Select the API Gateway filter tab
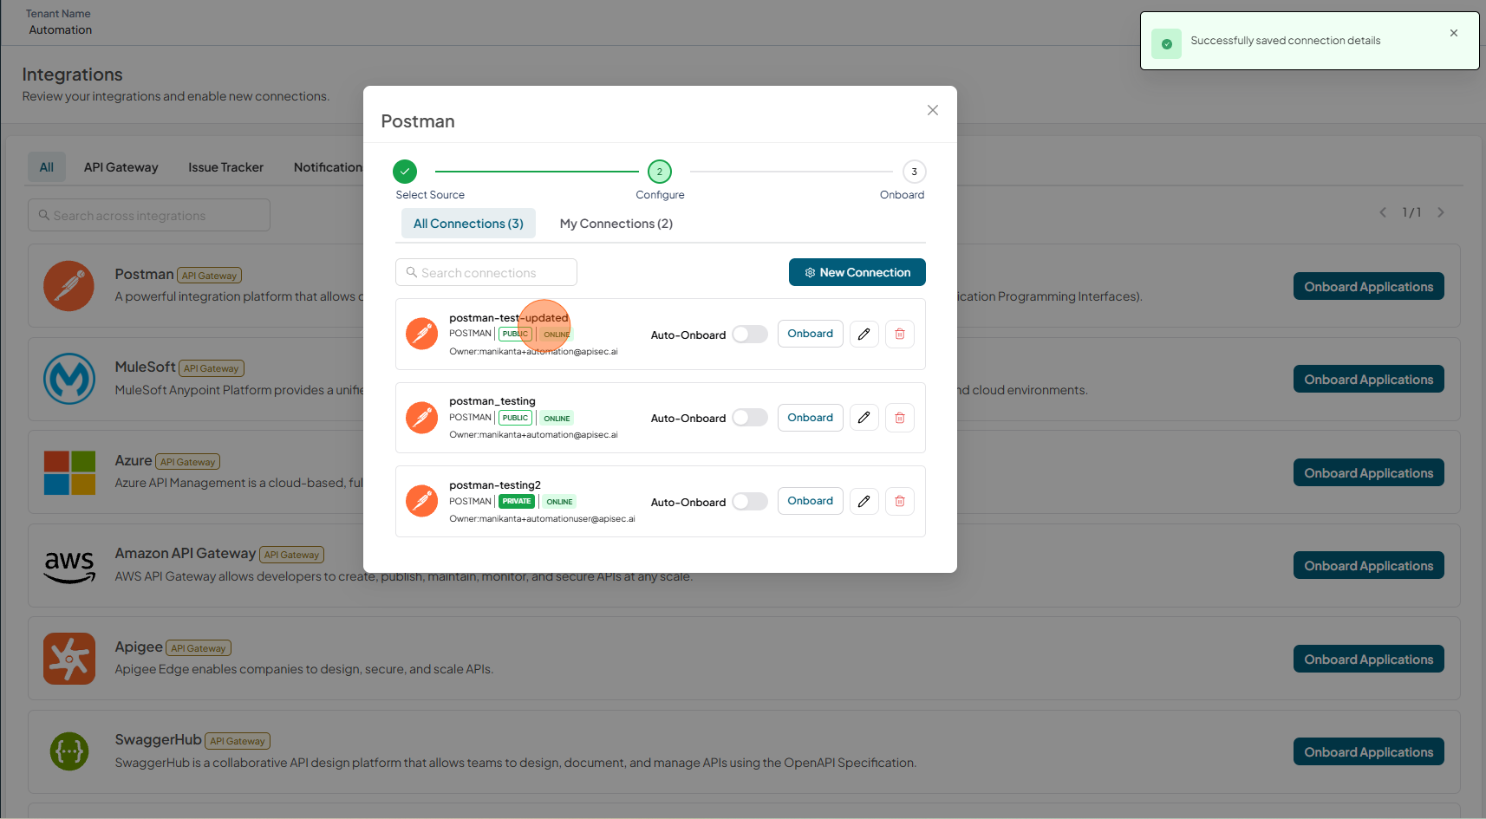This screenshot has height=819, width=1486. click(x=121, y=167)
